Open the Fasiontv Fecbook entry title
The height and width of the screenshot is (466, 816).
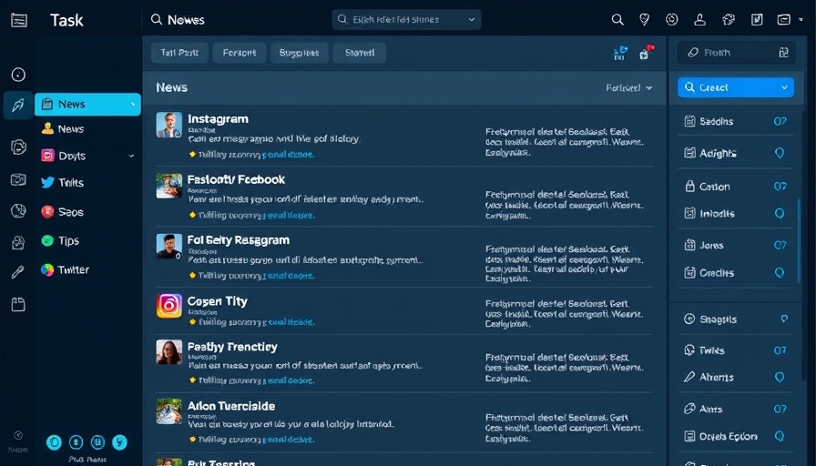tap(236, 180)
